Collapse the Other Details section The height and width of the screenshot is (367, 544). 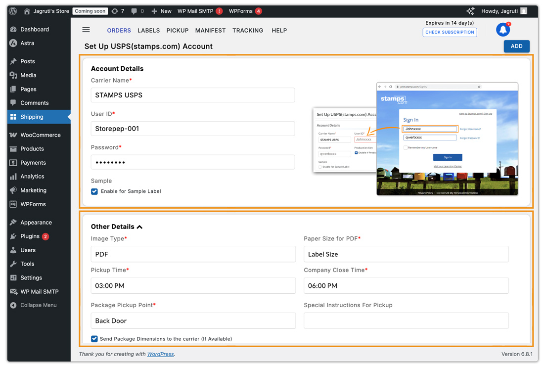(139, 227)
